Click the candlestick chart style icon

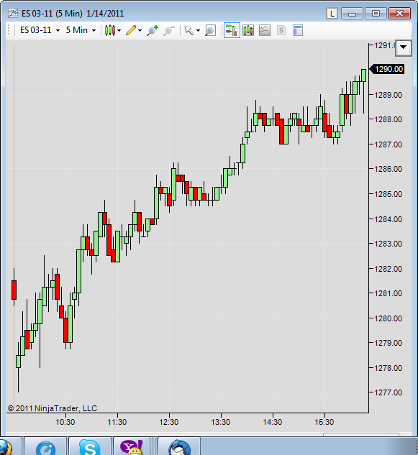(110, 30)
